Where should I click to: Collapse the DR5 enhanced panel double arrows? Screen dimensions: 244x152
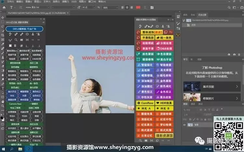click(x=169, y=20)
